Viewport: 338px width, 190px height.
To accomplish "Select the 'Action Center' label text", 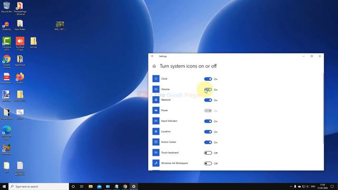I will click(168, 142).
